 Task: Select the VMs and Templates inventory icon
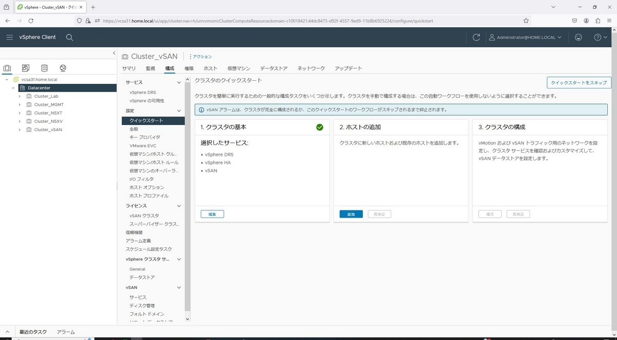(26, 68)
